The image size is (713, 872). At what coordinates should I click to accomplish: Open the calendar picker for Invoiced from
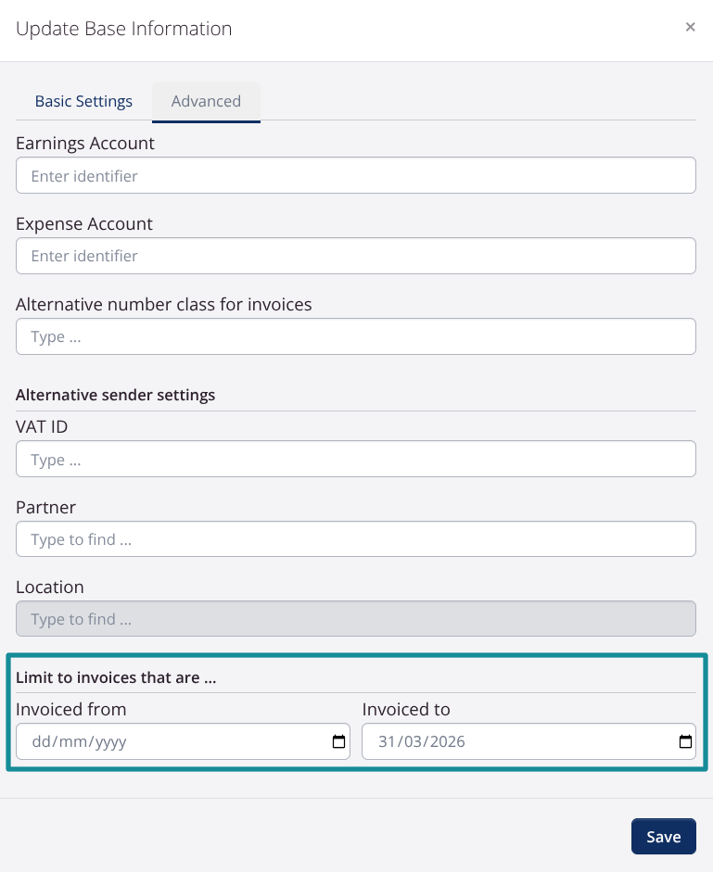point(338,741)
